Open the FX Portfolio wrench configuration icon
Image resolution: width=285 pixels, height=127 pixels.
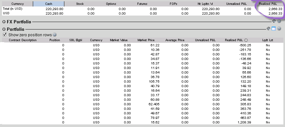tap(274, 21)
